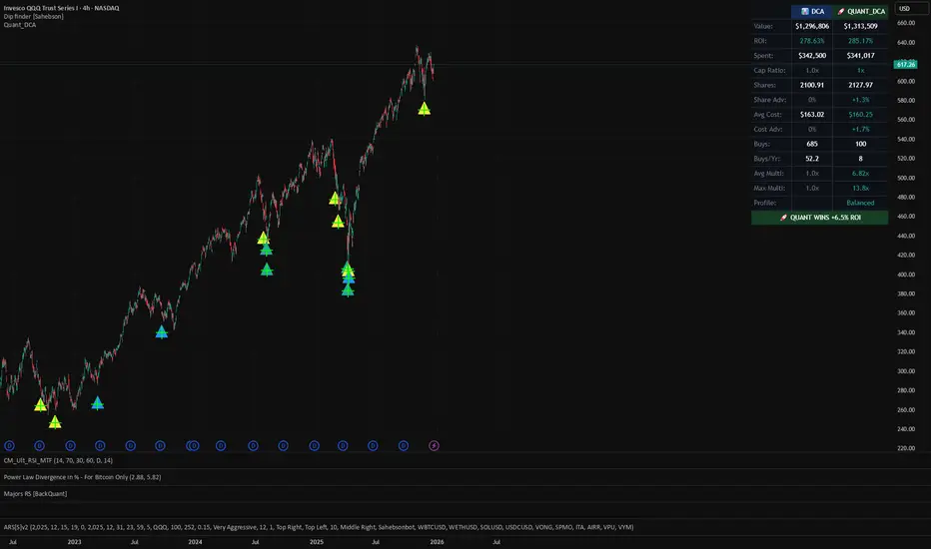Click the QUANT WINS +6.5% ROI banner
931x549 pixels.
coord(819,218)
